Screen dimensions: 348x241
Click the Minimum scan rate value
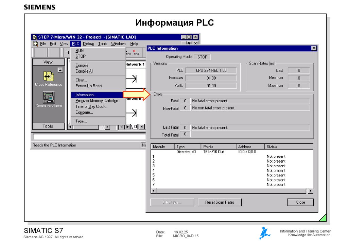pos(299,78)
